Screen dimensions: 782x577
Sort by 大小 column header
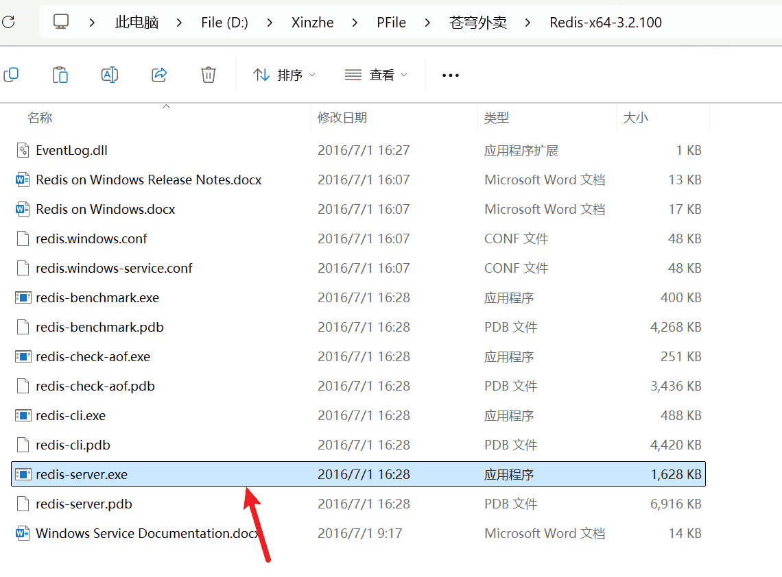(x=635, y=118)
